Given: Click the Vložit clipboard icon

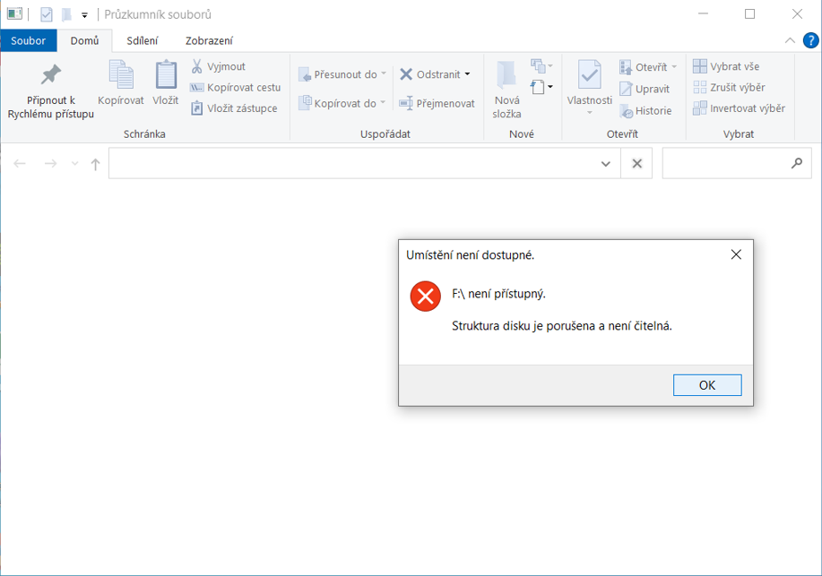Looking at the screenshot, I should [166, 75].
